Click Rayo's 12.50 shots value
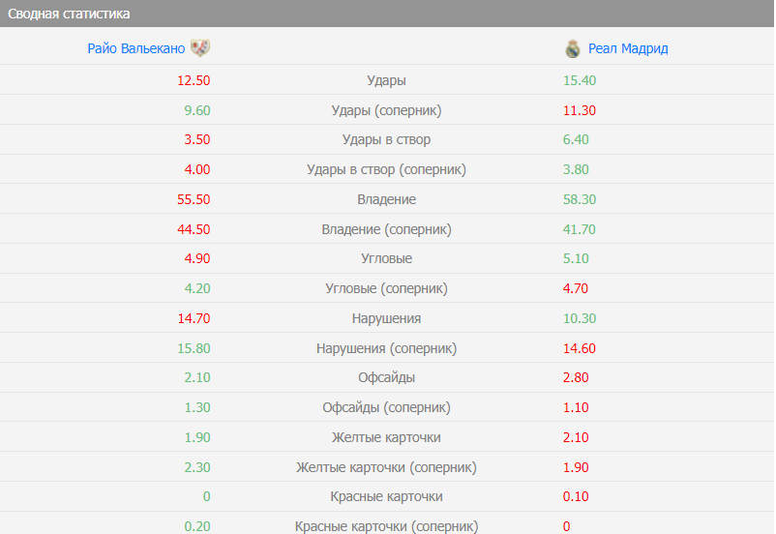Viewport: 776px width, 534px height. [x=194, y=80]
